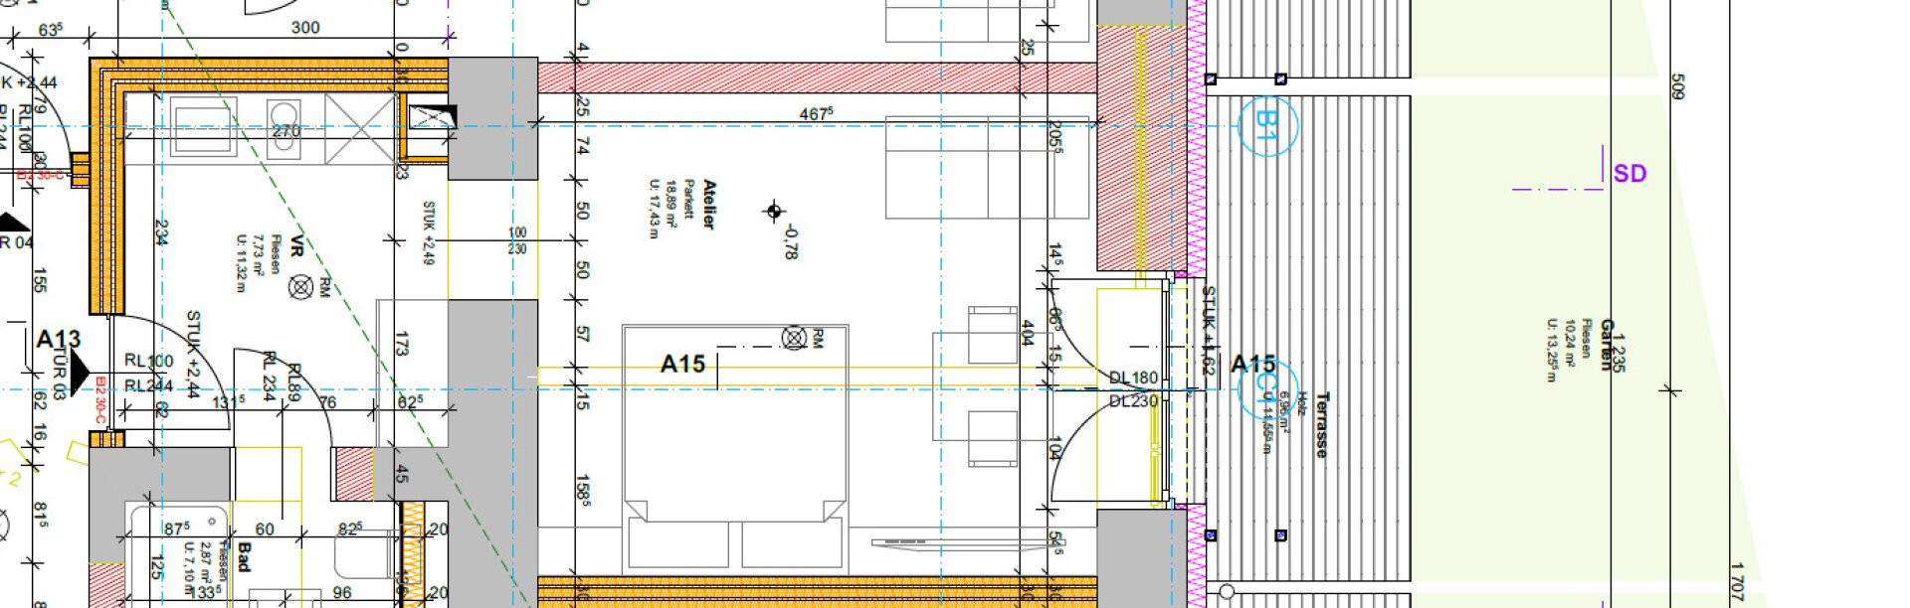Click the STUK +2,49 height note
1910x608 pixels.
pyautogui.click(x=430, y=233)
